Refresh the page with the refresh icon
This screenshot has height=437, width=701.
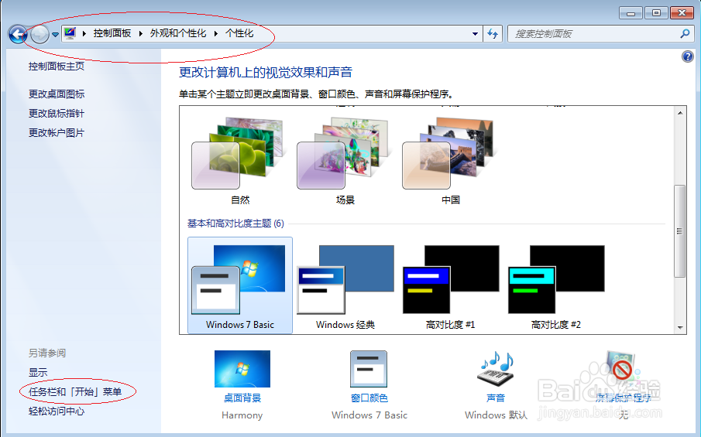[492, 34]
